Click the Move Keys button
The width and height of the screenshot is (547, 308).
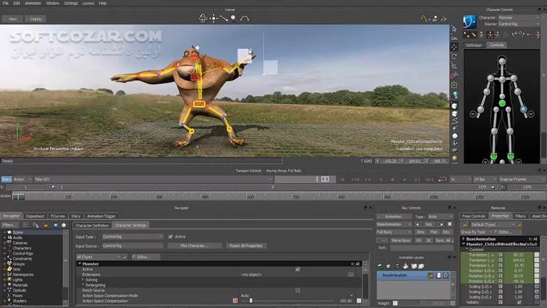(x=401, y=240)
